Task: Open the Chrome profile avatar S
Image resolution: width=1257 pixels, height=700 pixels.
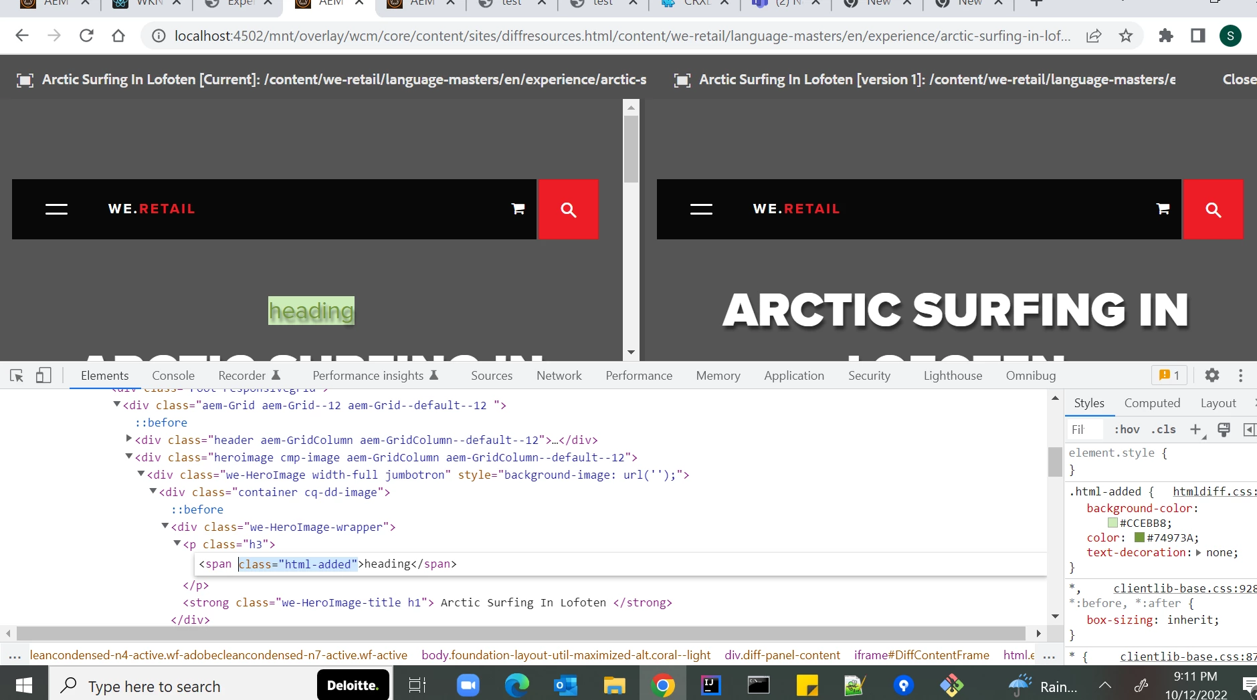Action: (x=1230, y=36)
